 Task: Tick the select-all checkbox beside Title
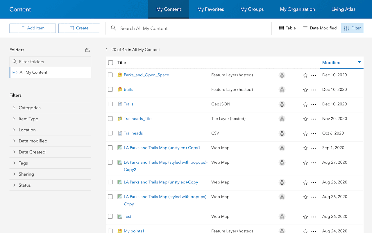(x=110, y=63)
